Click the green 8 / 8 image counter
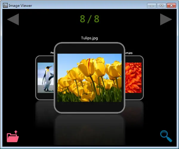 [x=89, y=19]
